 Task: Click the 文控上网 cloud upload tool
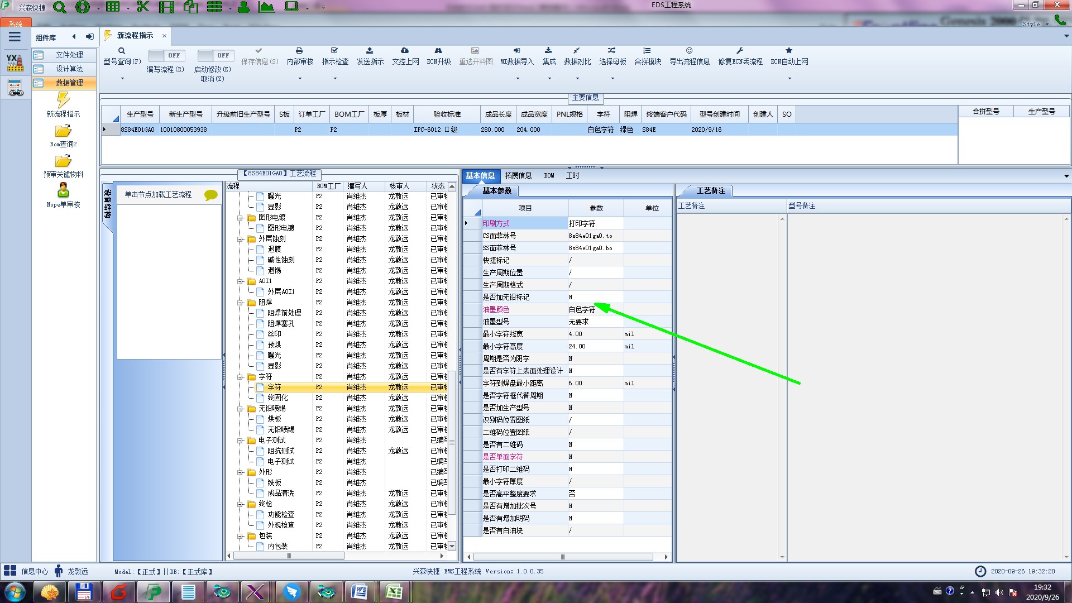click(x=405, y=56)
